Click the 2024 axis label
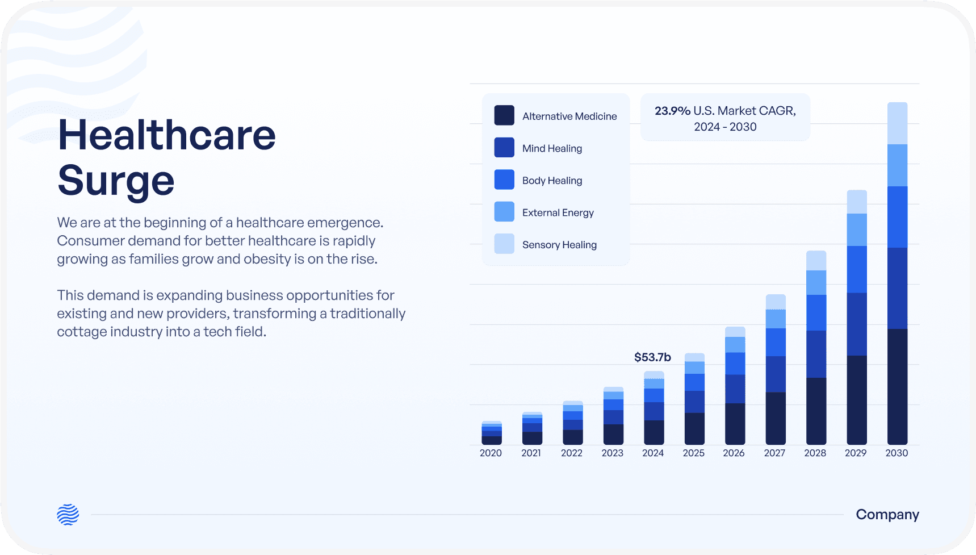Viewport: 976px width, 555px height. [x=653, y=453]
